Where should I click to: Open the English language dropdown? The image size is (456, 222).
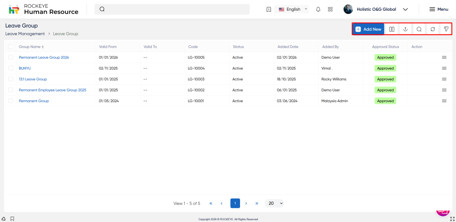293,9
